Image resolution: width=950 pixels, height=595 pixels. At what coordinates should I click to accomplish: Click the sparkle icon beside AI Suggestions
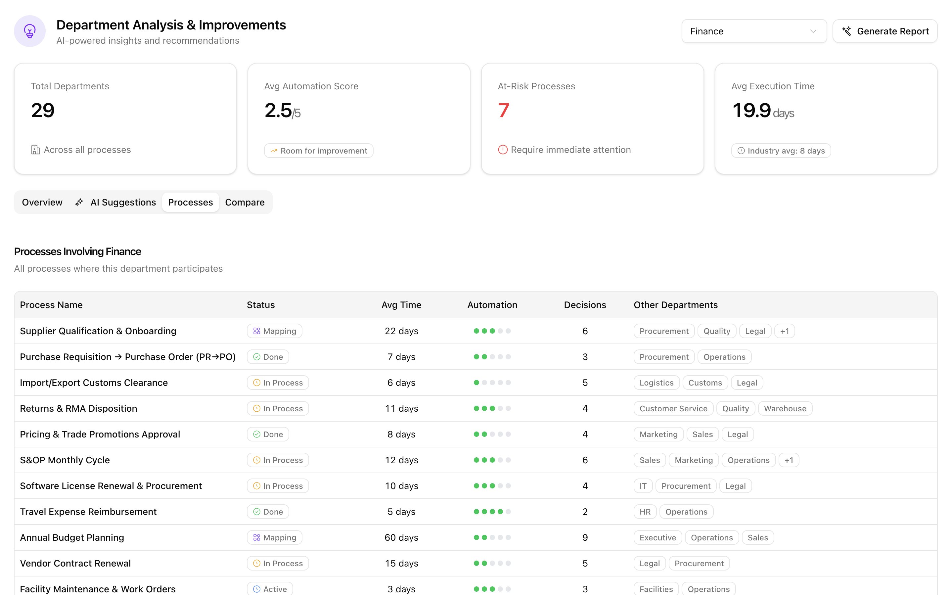(79, 202)
